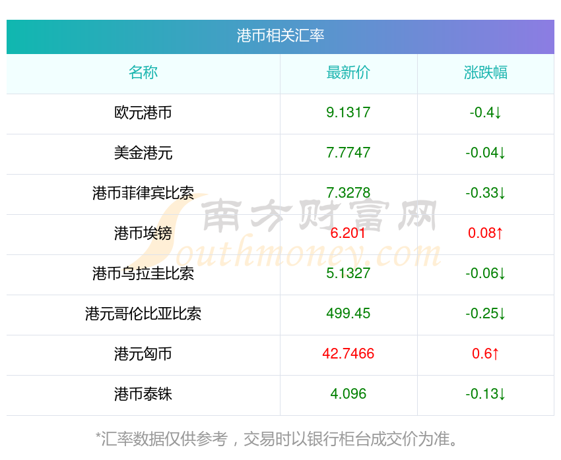561x460 pixels.
Task: Click the price value 499.45
Action: click(x=348, y=314)
